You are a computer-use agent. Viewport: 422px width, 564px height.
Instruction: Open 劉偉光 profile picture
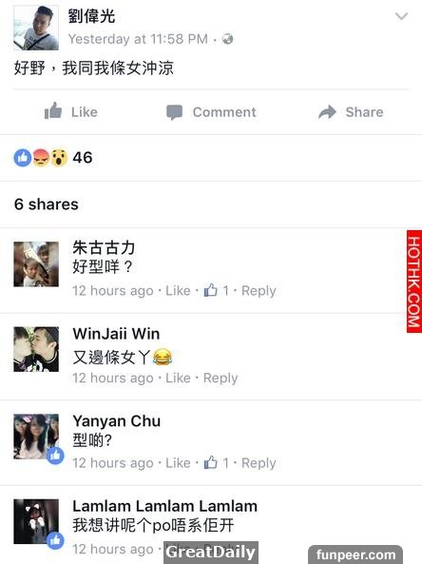click(36, 28)
